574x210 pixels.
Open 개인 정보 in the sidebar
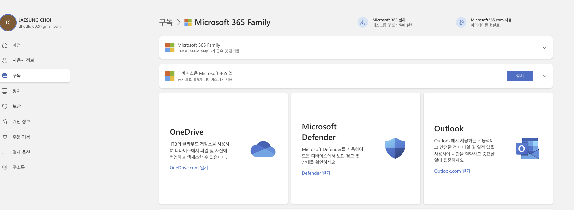(x=35, y=122)
